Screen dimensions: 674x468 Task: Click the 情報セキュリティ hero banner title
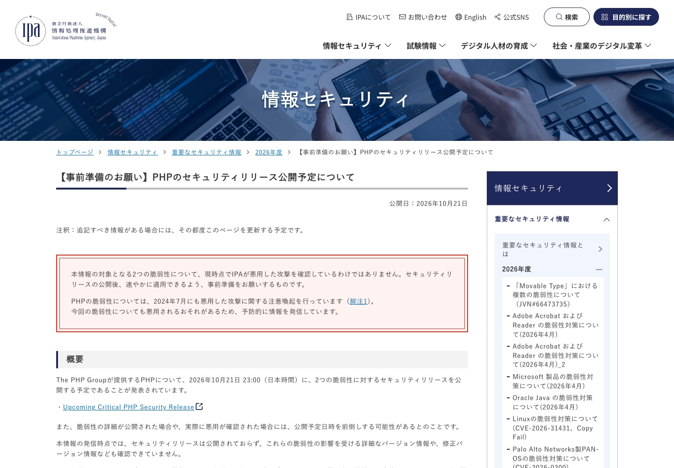click(336, 100)
